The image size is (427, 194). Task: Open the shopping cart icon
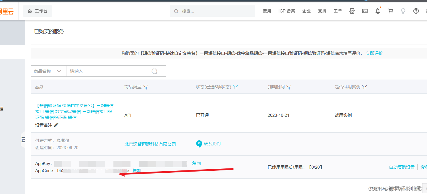[x=391, y=11]
